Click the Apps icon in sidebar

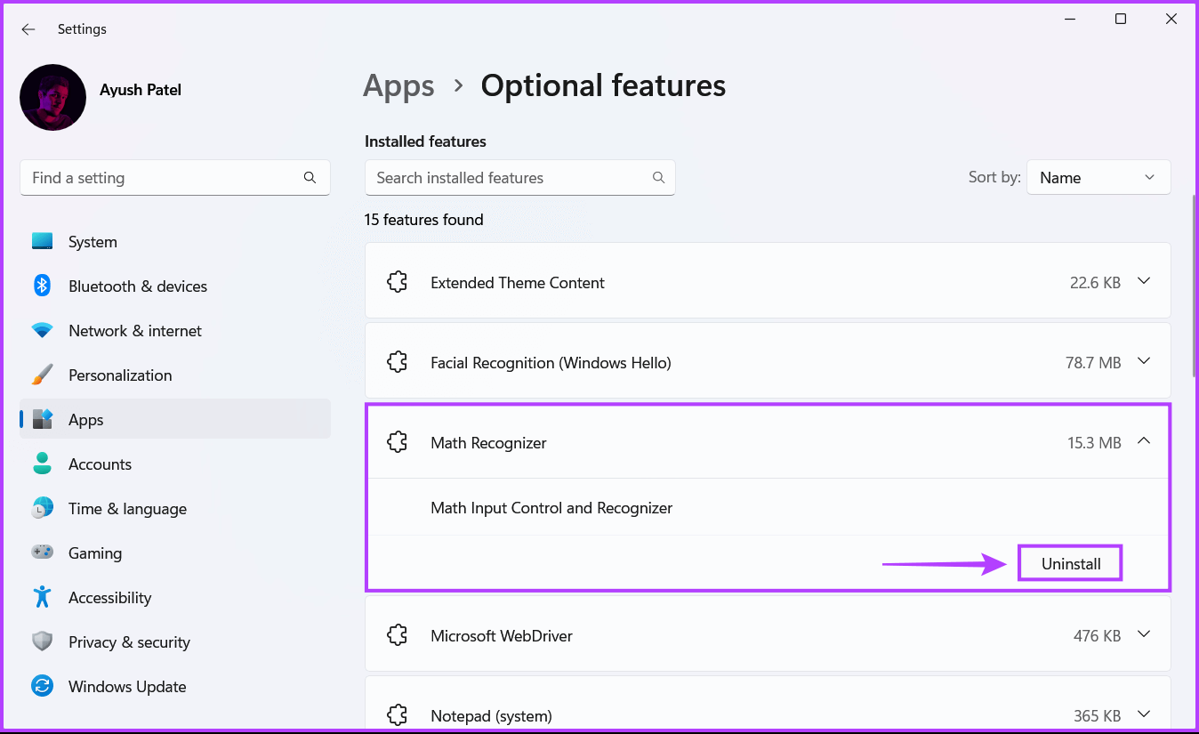[42, 419]
